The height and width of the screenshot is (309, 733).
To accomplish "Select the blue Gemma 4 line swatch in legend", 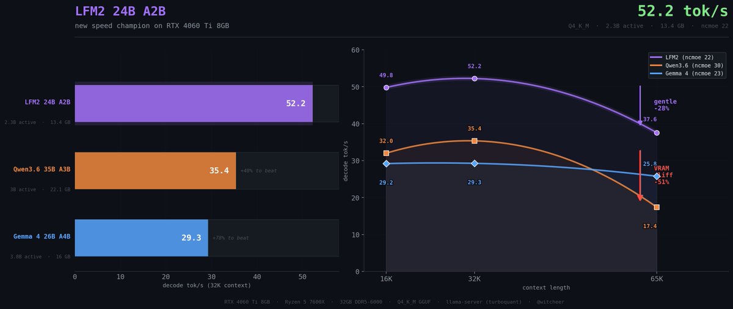I will point(657,73).
